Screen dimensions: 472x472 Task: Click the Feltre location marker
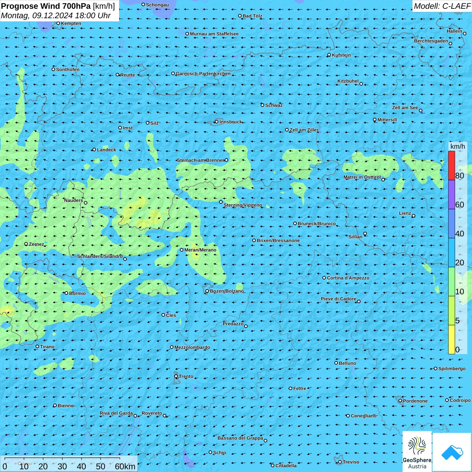tap(290, 388)
